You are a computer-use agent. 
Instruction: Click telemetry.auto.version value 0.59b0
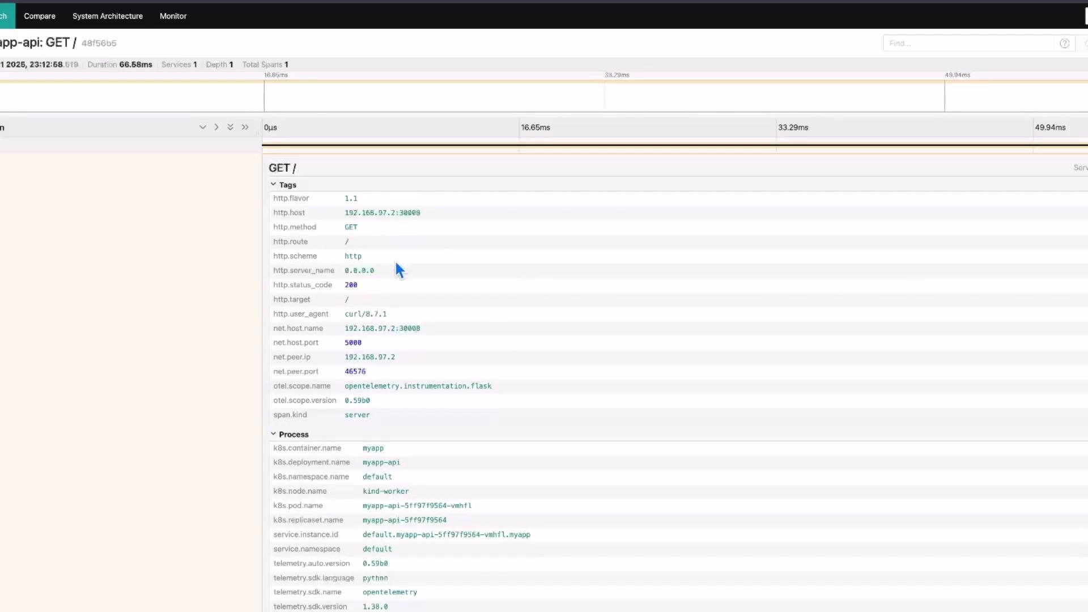[375, 563]
